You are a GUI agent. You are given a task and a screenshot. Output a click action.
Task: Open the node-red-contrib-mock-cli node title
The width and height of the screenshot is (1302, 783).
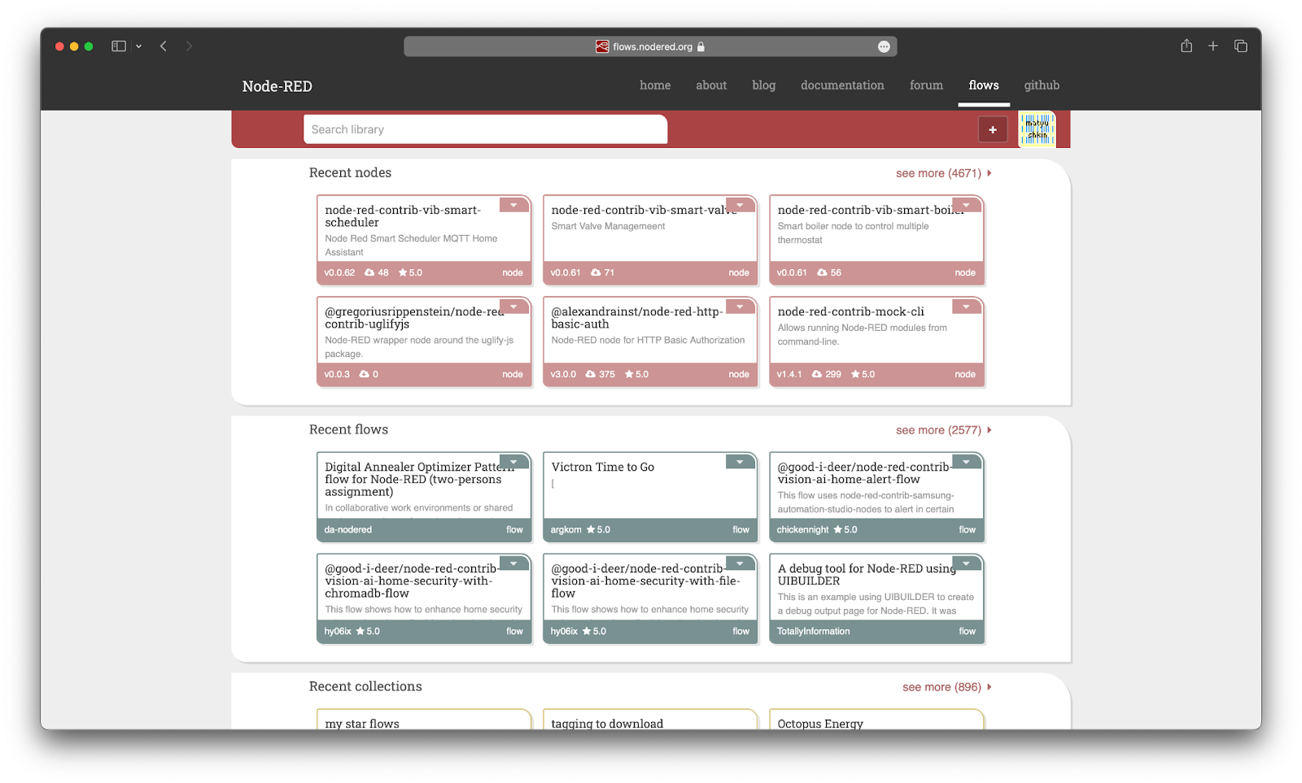pyautogui.click(x=850, y=311)
